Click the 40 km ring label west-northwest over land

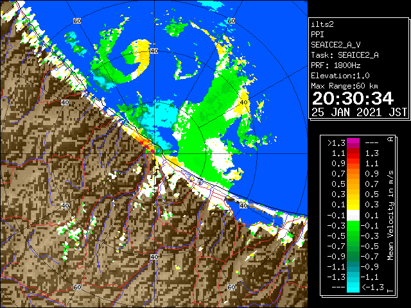click(65, 103)
